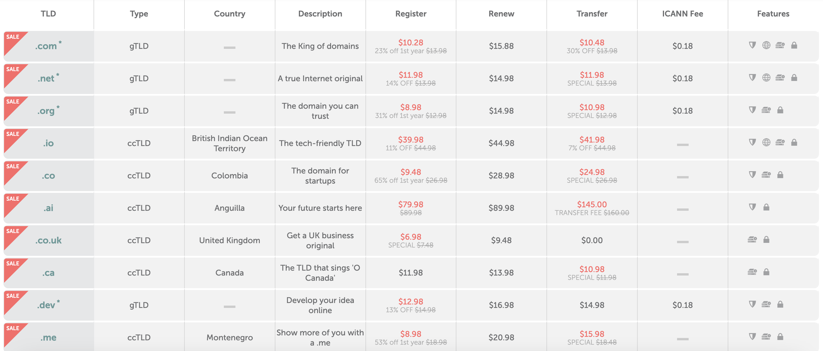Click the ICANN Fee column header
823x351 pixels.
[683, 14]
